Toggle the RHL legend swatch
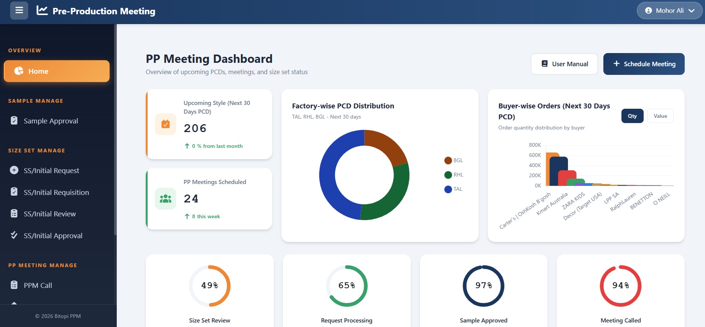This screenshot has width=705, height=327. click(448, 175)
